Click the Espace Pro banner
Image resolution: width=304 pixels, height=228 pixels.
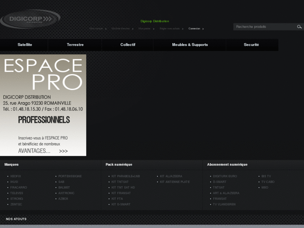pos(43,105)
